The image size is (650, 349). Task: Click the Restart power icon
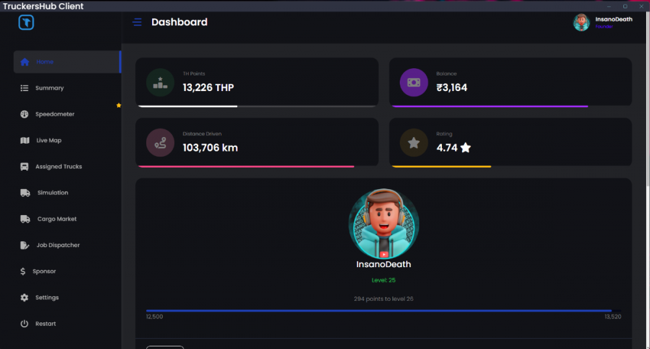(x=25, y=324)
